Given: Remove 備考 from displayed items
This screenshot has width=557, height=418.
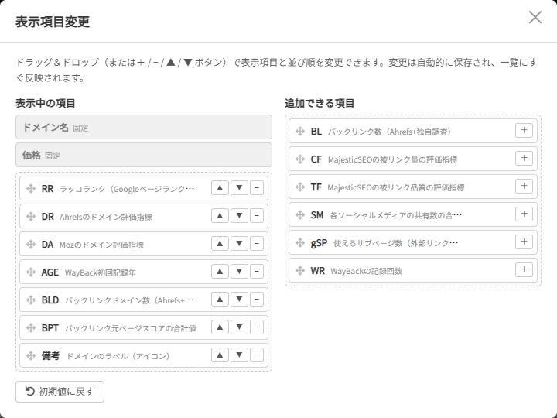Looking at the screenshot, I should (x=257, y=355).
